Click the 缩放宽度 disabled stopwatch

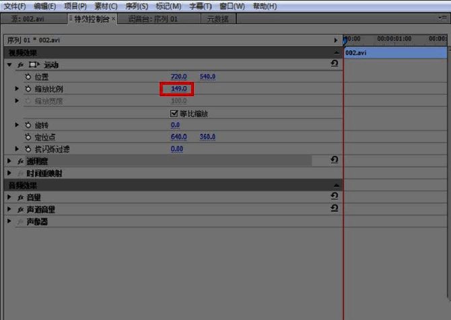coord(28,101)
